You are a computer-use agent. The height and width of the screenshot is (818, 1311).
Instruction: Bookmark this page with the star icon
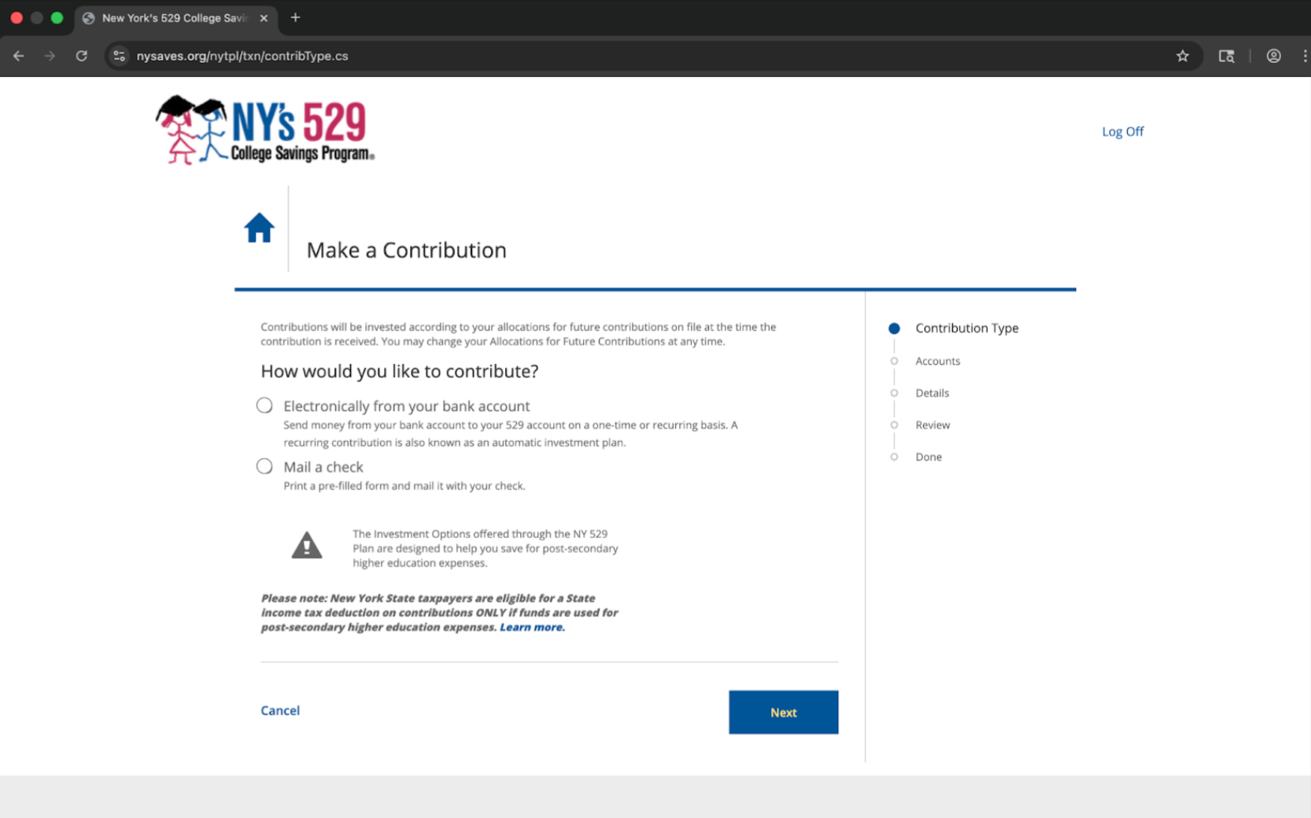[1182, 56]
